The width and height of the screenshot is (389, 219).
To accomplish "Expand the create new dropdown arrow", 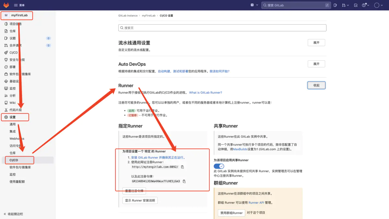I will tap(257, 5).
